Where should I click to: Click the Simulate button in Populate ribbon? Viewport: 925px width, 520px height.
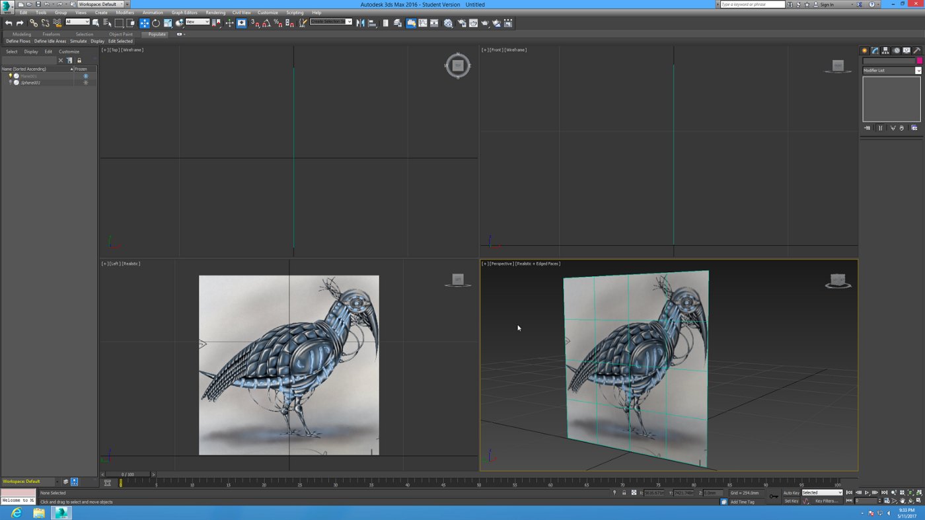click(79, 41)
